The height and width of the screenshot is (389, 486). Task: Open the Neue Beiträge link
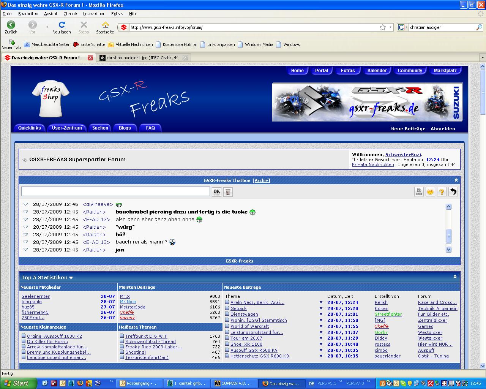[408, 129]
